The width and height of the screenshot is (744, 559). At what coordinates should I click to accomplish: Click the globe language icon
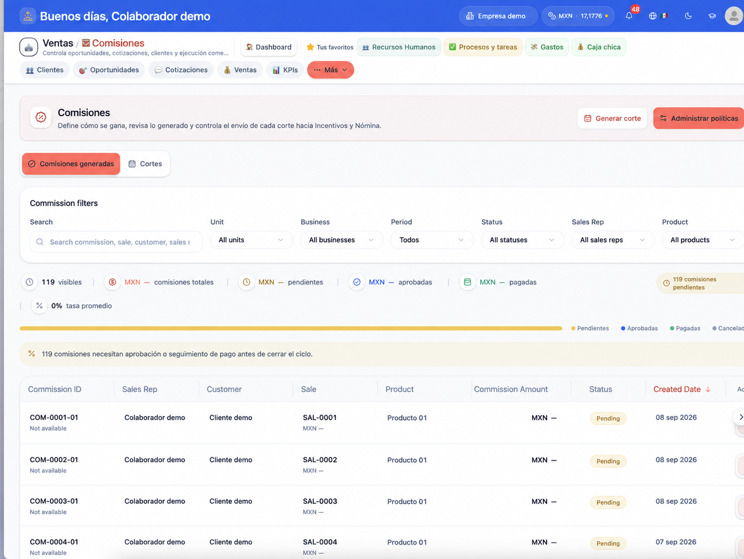(652, 16)
